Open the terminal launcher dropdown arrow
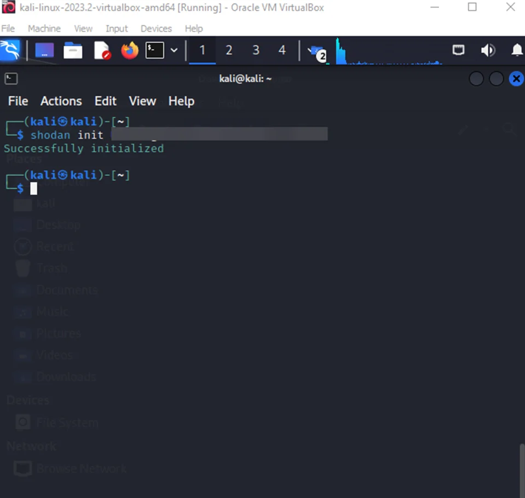Screen dimensions: 525x498 [x=174, y=50]
